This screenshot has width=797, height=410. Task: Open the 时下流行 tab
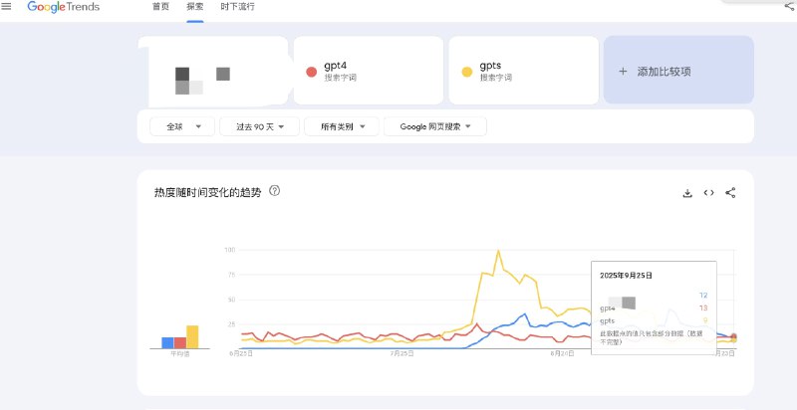[x=237, y=7]
